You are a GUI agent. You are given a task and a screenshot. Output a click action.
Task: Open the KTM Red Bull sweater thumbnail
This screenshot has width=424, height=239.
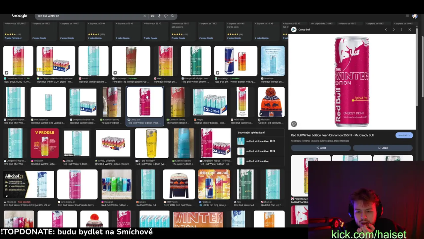click(179, 184)
